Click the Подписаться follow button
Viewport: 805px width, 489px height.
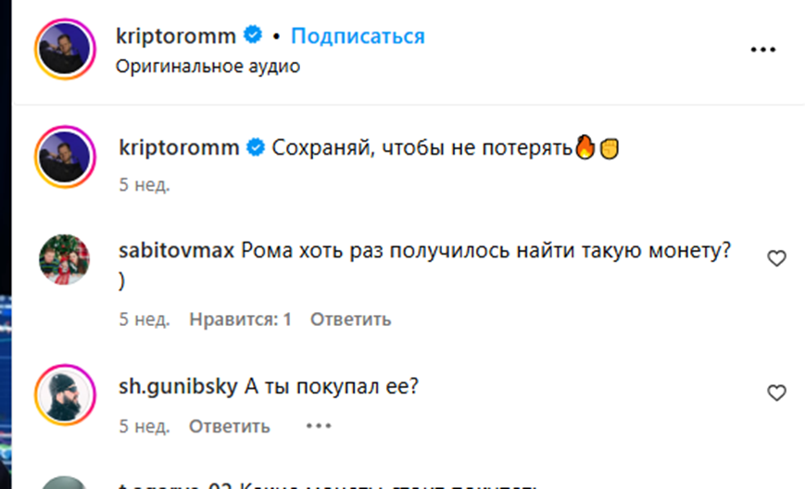358,36
